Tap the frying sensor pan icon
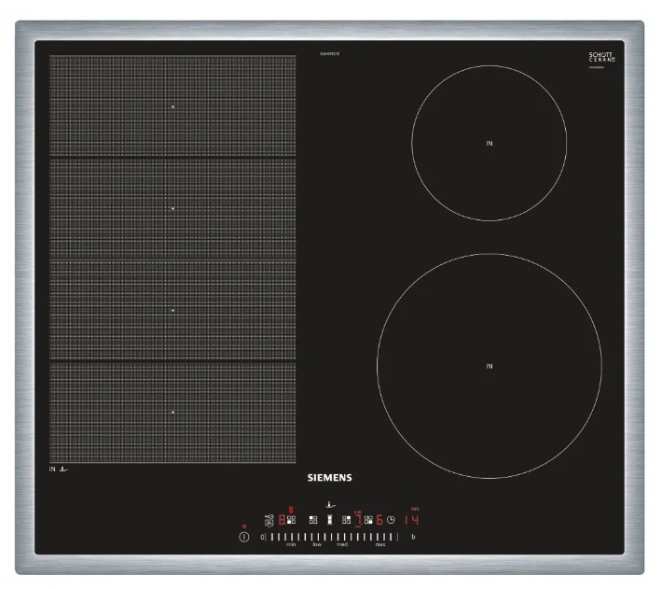Screen dimensions: 662x589 (x=331, y=505)
